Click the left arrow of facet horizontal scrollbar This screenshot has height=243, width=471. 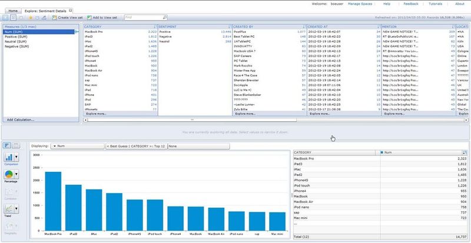pyautogui.click(x=85, y=120)
